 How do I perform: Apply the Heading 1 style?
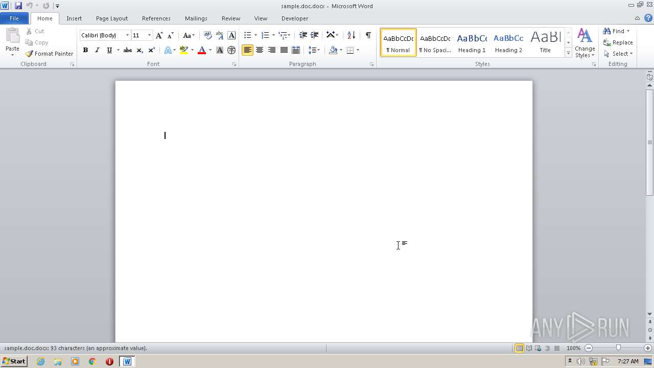(x=472, y=42)
